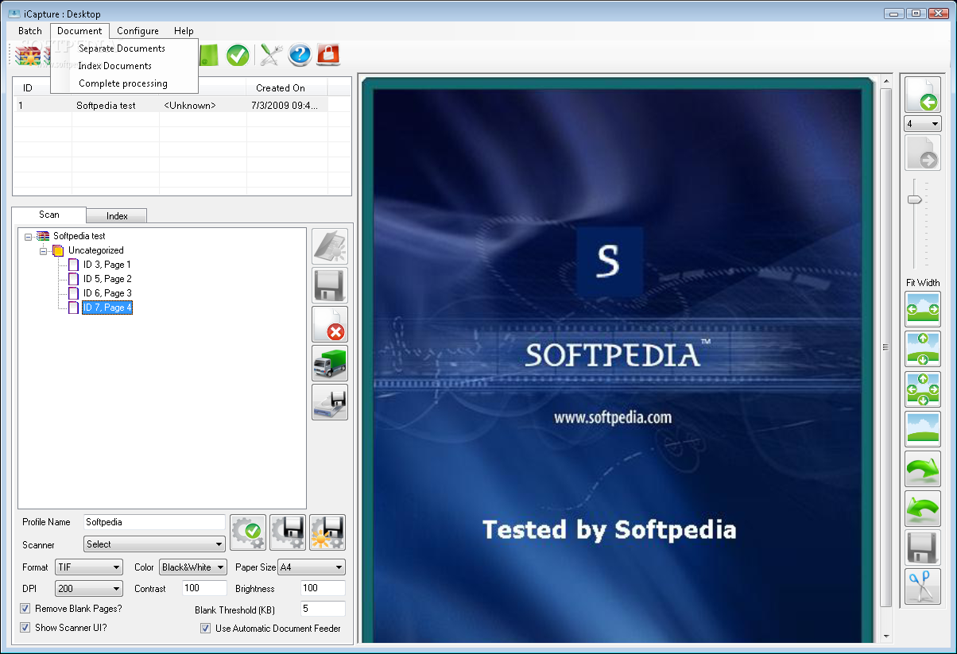Image resolution: width=957 pixels, height=654 pixels.
Task: Click the red padlock toolbar icon
Action: (x=328, y=55)
